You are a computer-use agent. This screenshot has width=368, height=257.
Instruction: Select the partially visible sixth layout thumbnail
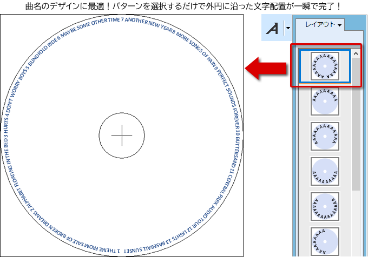pyautogui.click(x=325, y=242)
